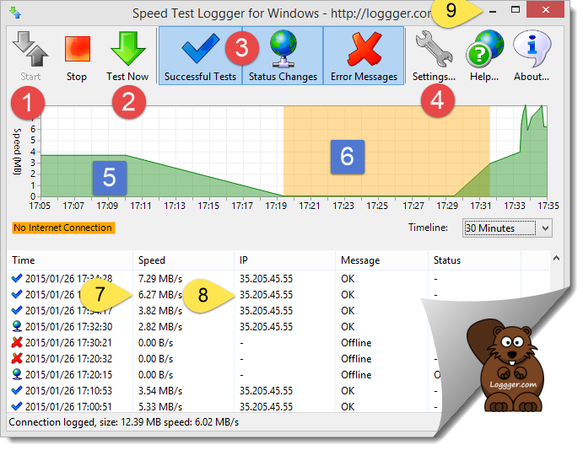
Task: Open the About info bubble icon
Action: tap(532, 49)
